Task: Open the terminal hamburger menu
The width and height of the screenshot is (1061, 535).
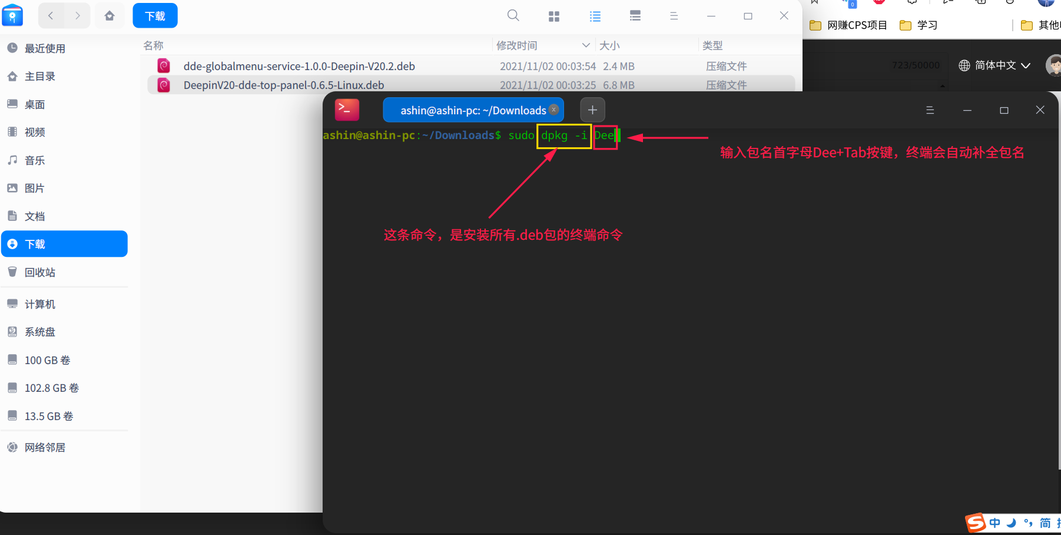Action: tap(930, 110)
